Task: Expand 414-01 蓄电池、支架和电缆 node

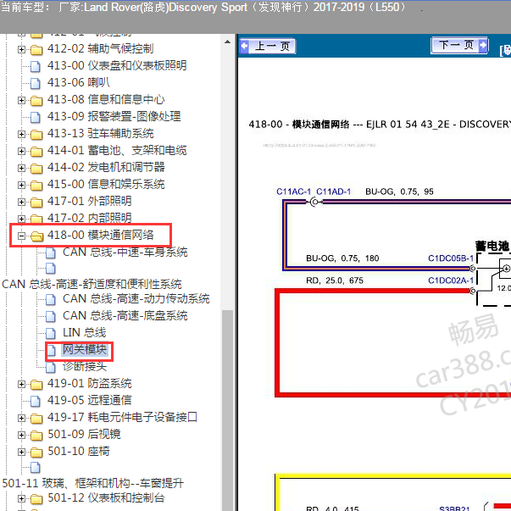Action: pos(21,151)
